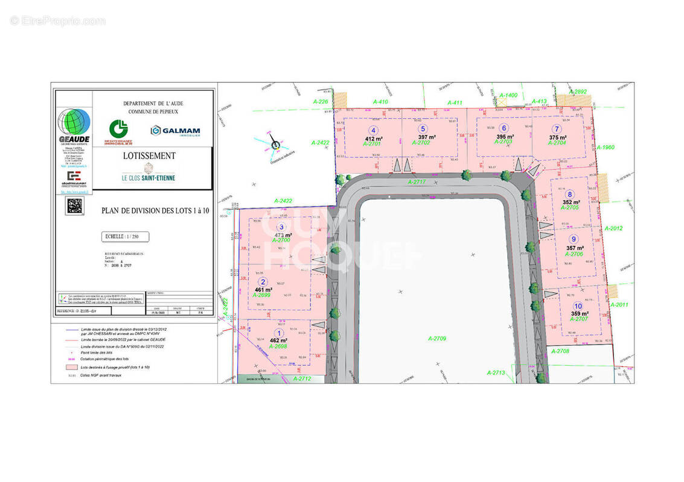Click circled lot number 4
Image resolution: width=684 pixels, height=482 pixels.
click(x=374, y=130)
